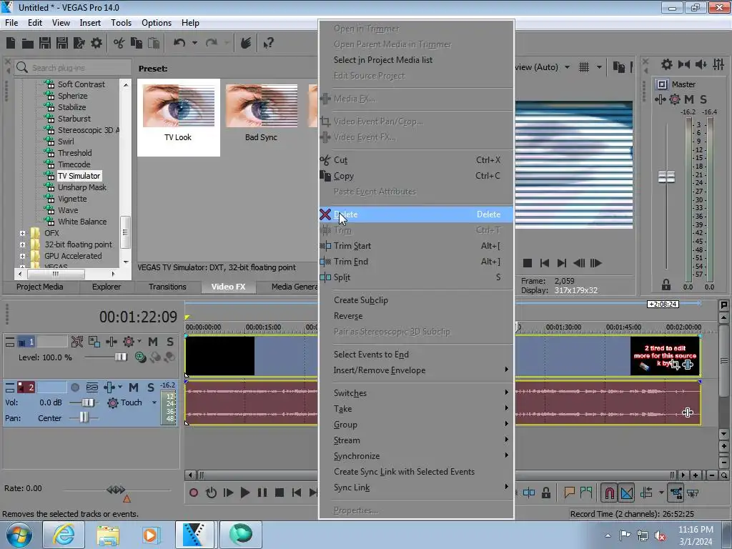Click the timeline Pause button
Image resolution: width=732 pixels, height=549 pixels.
(262, 493)
